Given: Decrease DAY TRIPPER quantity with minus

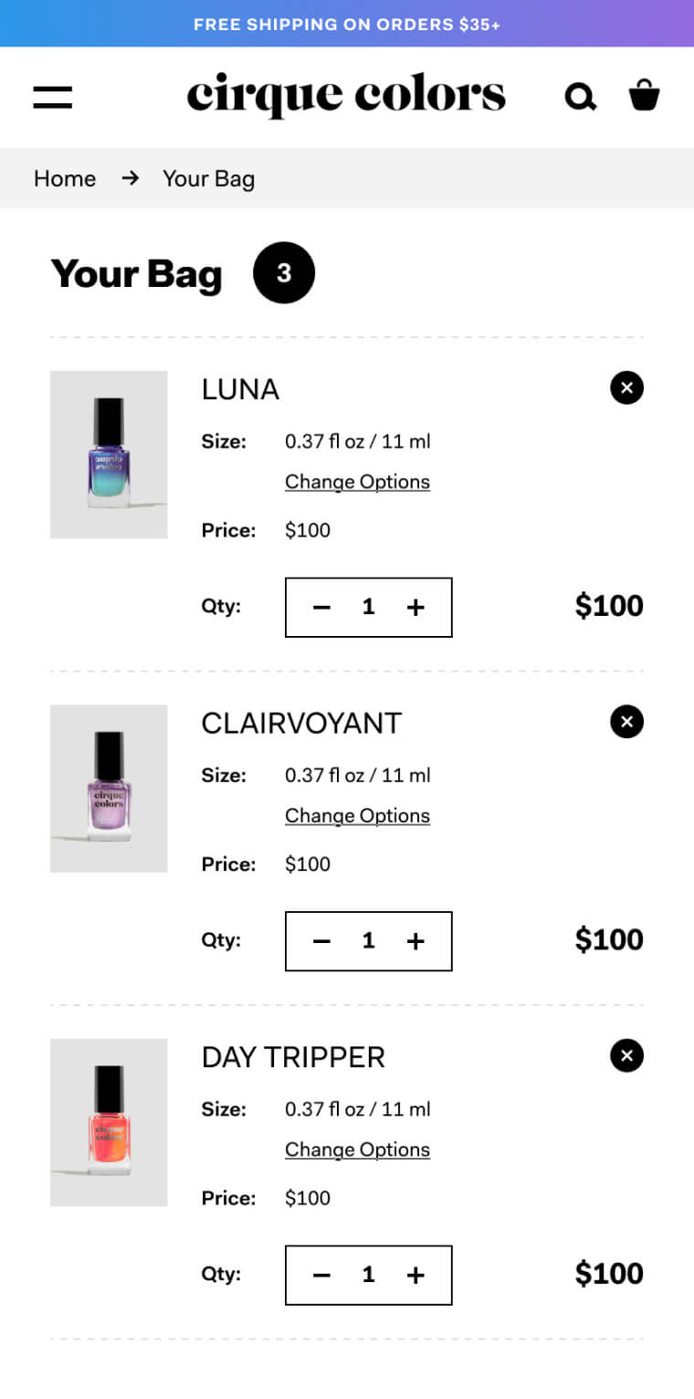Looking at the screenshot, I should [x=321, y=1275].
